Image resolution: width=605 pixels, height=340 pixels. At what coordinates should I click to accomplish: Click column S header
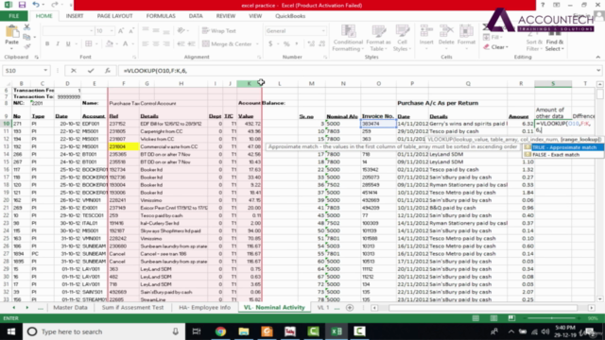tap(553, 83)
